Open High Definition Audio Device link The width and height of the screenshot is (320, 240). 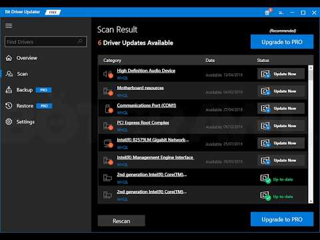[x=146, y=71]
